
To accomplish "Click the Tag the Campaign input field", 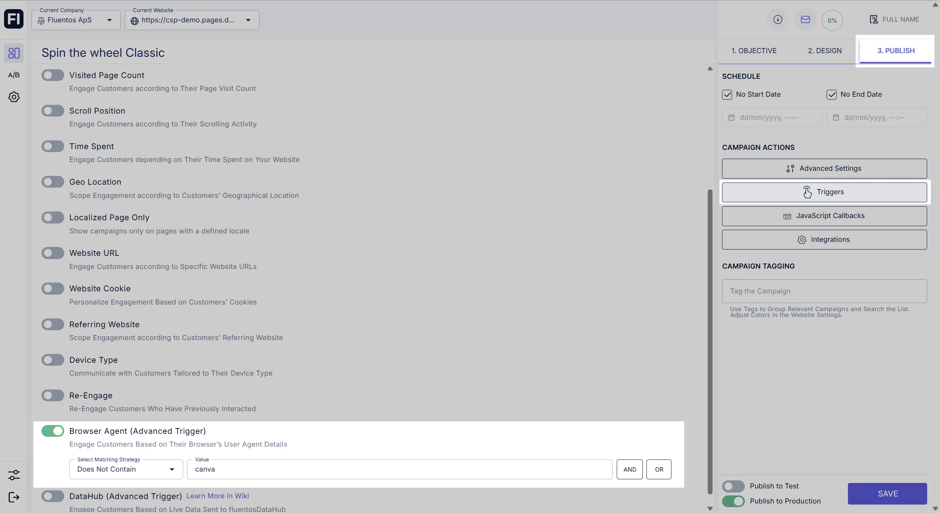I will click(x=824, y=291).
